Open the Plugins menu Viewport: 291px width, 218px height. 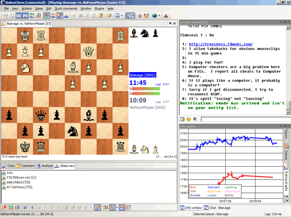[100, 9]
